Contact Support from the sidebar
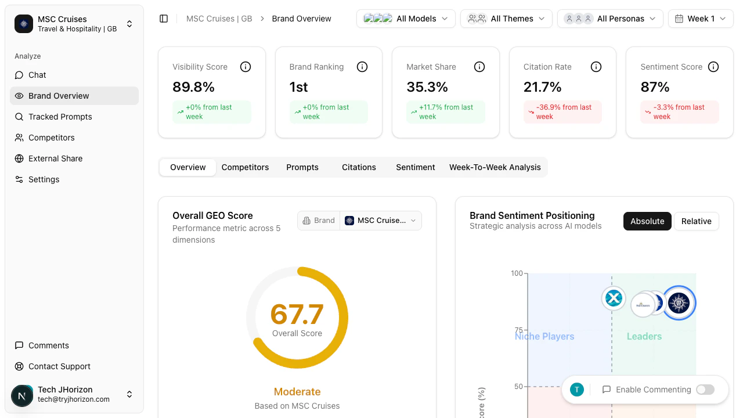743x418 pixels. [59, 366]
